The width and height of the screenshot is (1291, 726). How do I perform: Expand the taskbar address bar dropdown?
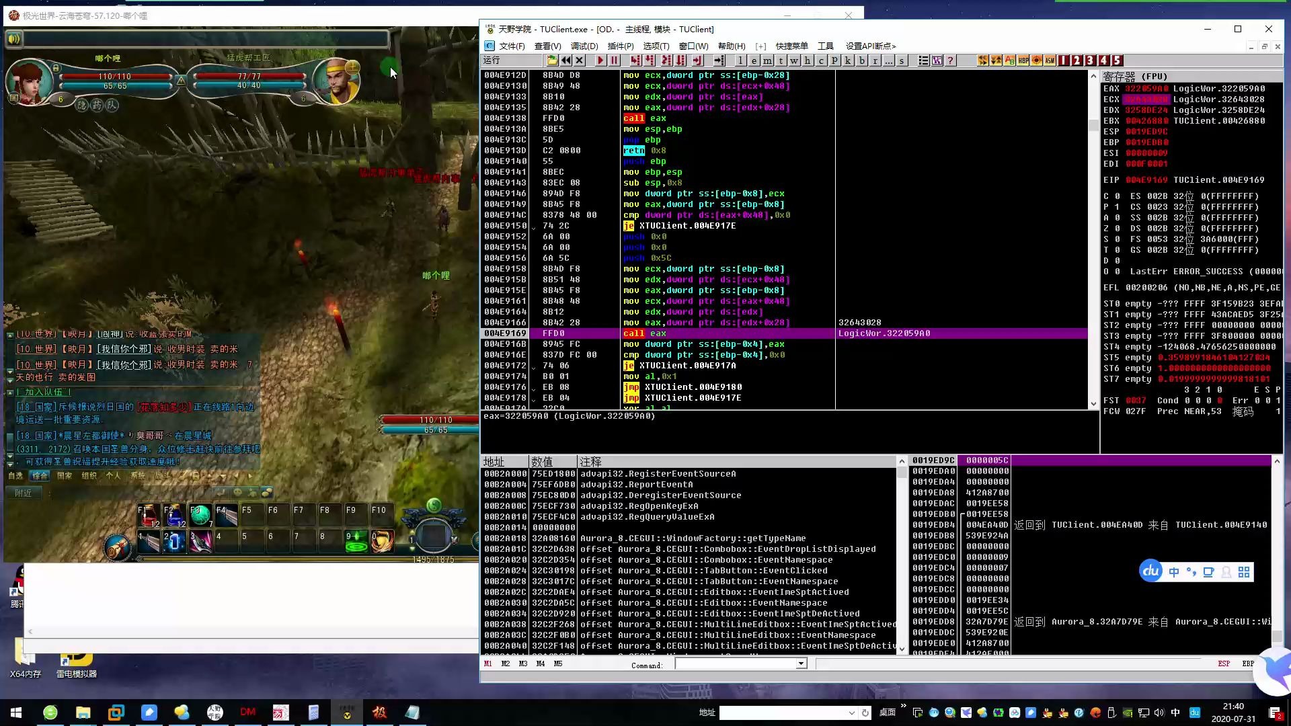pos(851,713)
